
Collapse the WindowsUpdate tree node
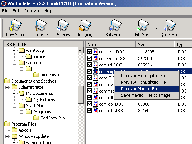point(7,136)
